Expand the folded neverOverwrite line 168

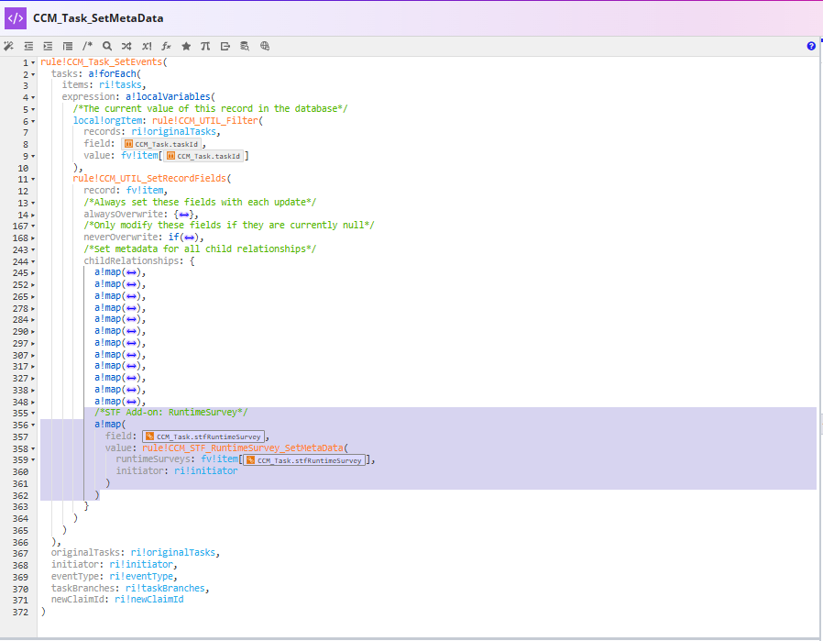click(x=33, y=238)
